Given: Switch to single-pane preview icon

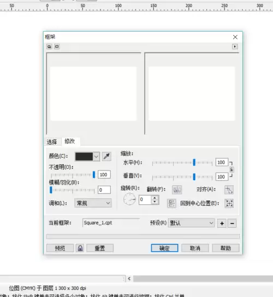Looking at the screenshot, I should point(57,46).
